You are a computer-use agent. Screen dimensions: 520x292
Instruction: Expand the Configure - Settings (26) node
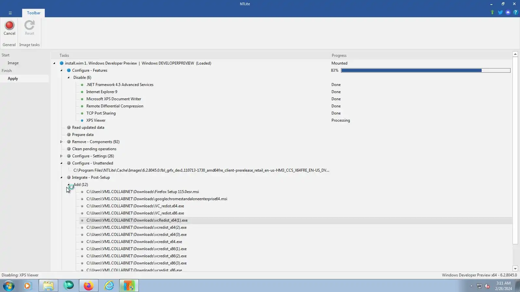point(61,156)
